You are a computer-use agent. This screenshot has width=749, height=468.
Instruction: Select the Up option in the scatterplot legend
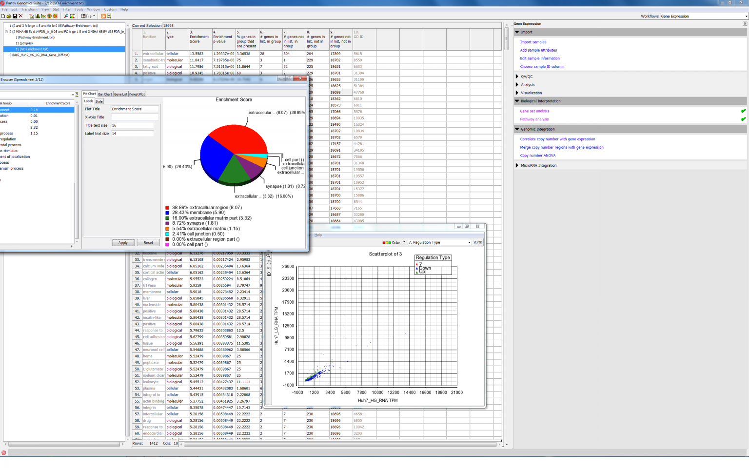(x=417, y=272)
